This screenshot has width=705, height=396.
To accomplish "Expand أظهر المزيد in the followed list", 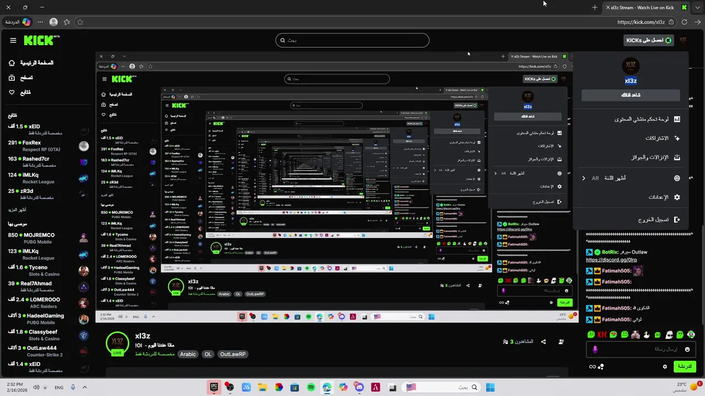I will 17,210.
